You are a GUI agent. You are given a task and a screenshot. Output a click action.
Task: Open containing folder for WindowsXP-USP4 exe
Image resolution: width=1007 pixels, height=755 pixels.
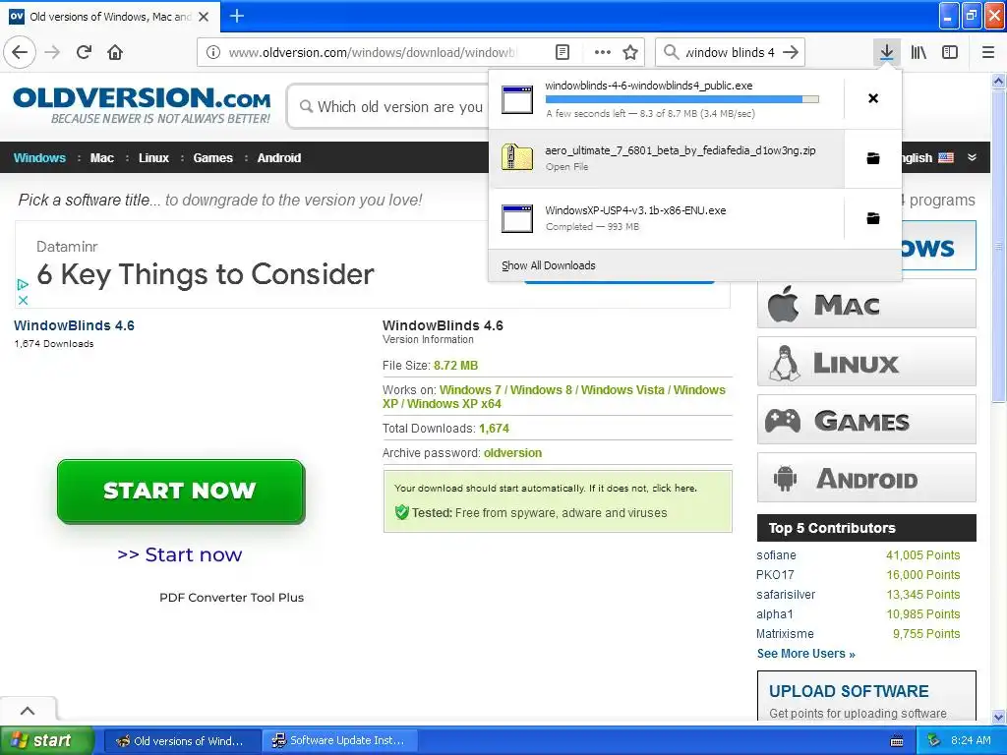(873, 218)
